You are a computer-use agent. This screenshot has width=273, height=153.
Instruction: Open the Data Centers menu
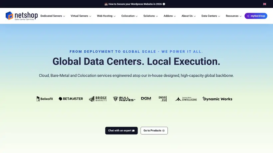coord(211,16)
